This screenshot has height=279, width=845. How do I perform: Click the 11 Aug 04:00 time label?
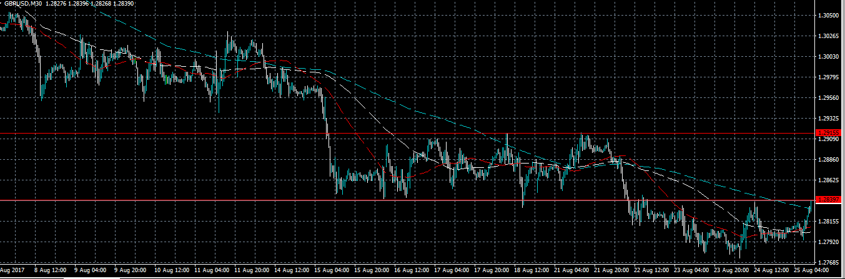[x=211, y=272]
